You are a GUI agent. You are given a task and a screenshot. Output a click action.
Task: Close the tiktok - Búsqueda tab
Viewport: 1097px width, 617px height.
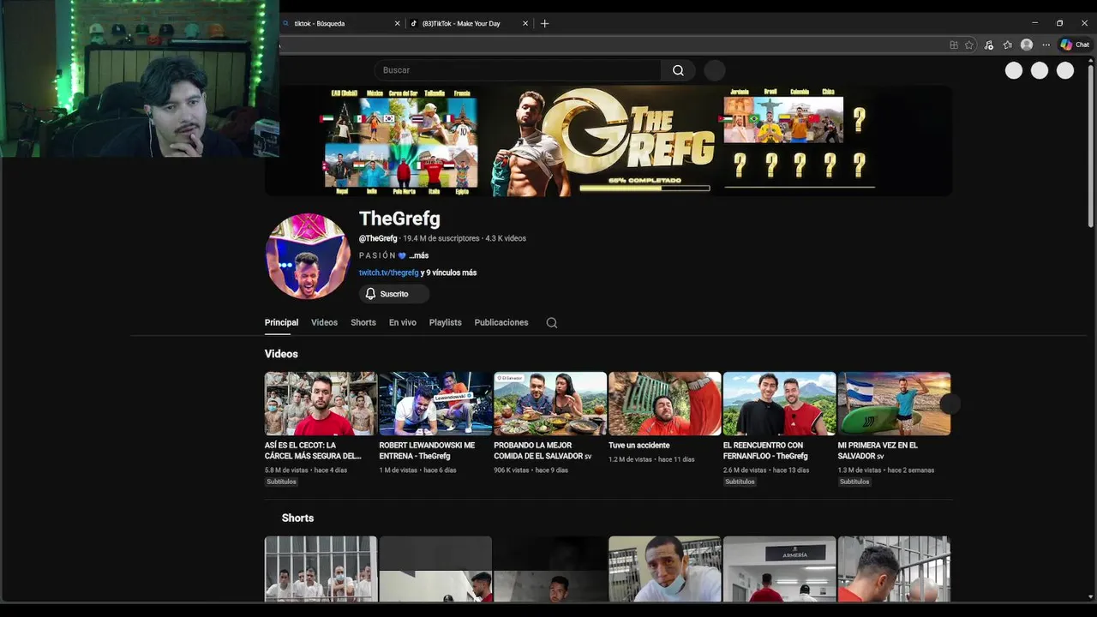(x=397, y=23)
